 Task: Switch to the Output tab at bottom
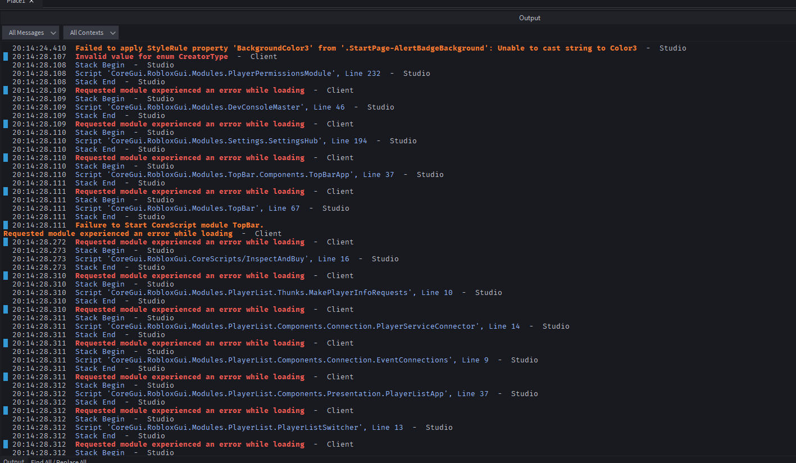[13, 461]
